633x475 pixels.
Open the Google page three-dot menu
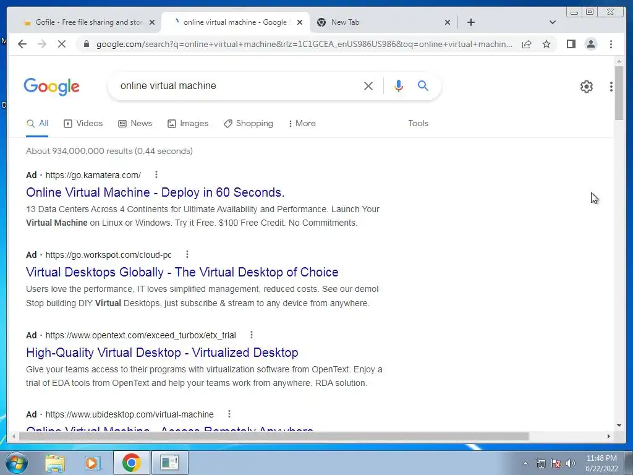tap(611, 87)
